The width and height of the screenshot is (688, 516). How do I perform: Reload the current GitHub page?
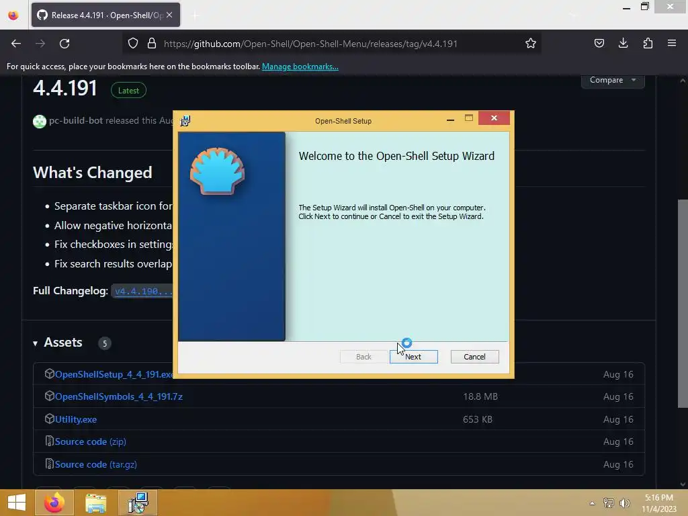tap(64, 44)
